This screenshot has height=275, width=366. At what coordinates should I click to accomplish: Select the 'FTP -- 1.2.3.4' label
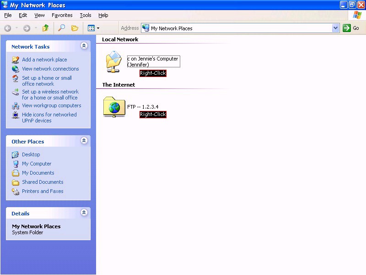143,107
